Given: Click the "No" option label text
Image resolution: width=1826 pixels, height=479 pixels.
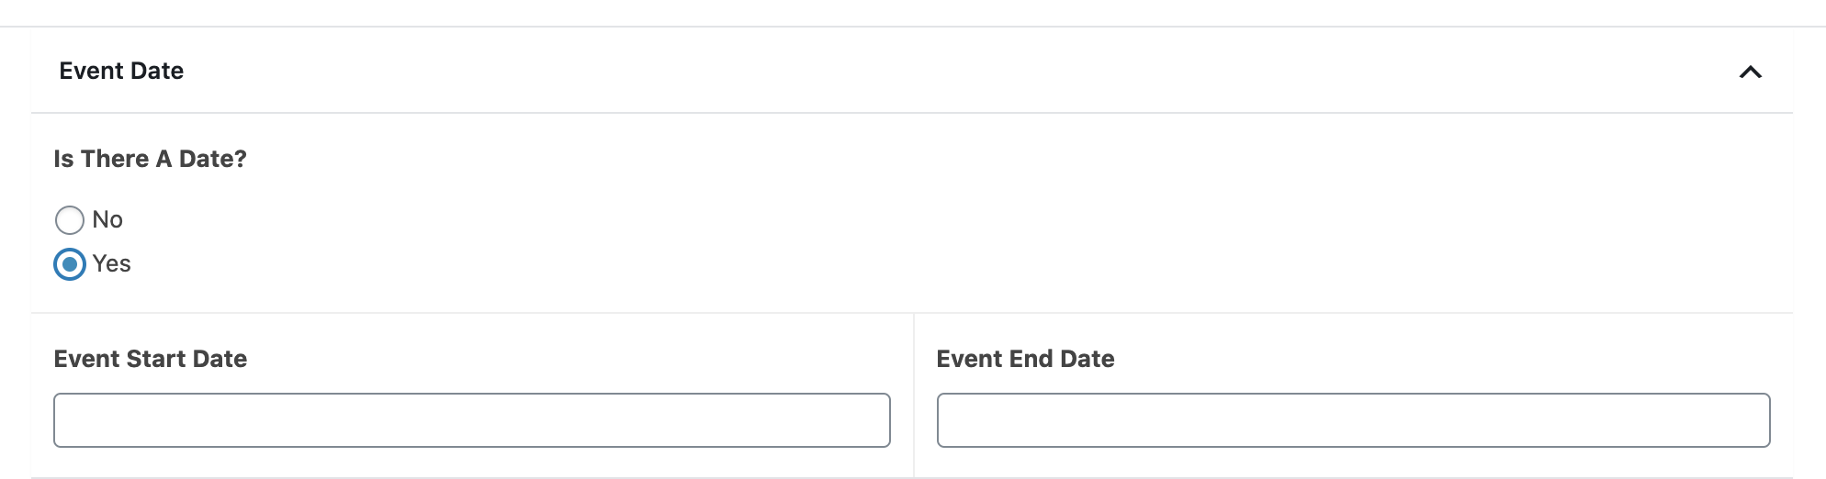Looking at the screenshot, I should click(x=107, y=220).
